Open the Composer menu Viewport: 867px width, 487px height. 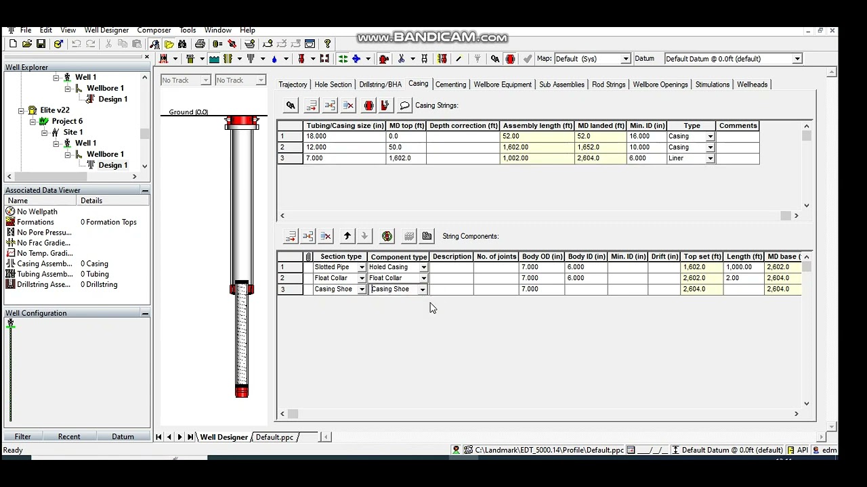154,30
